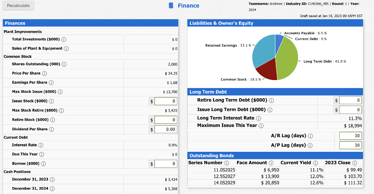Click the Current Debt interest rate 9.9%
Image resolution: width=374 pixels, height=194 pixels.
[173, 145]
